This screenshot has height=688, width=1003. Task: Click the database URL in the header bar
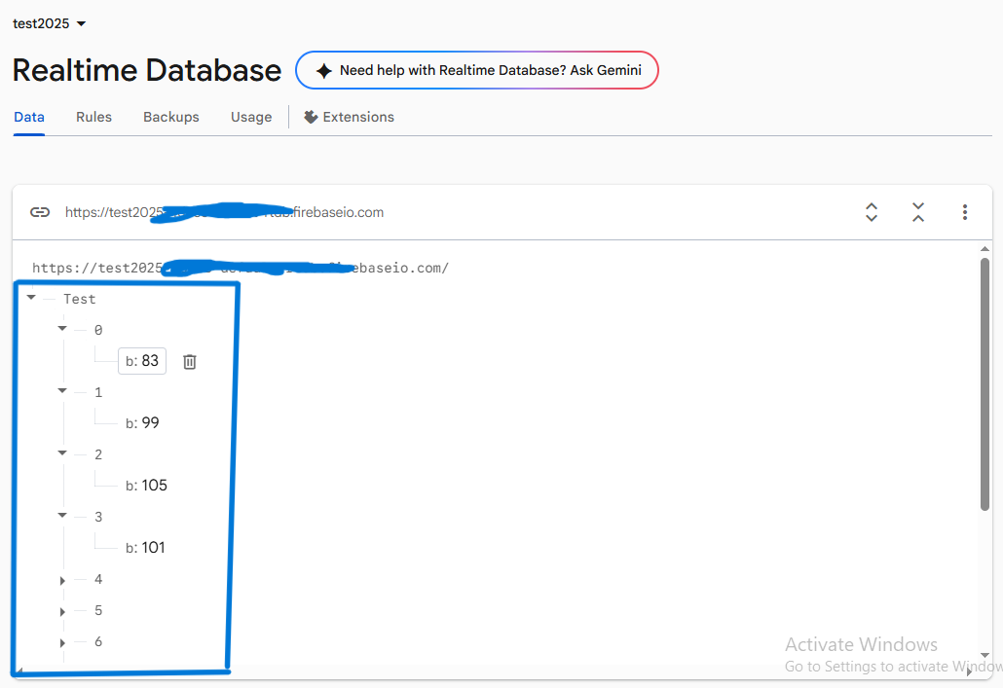pos(224,212)
